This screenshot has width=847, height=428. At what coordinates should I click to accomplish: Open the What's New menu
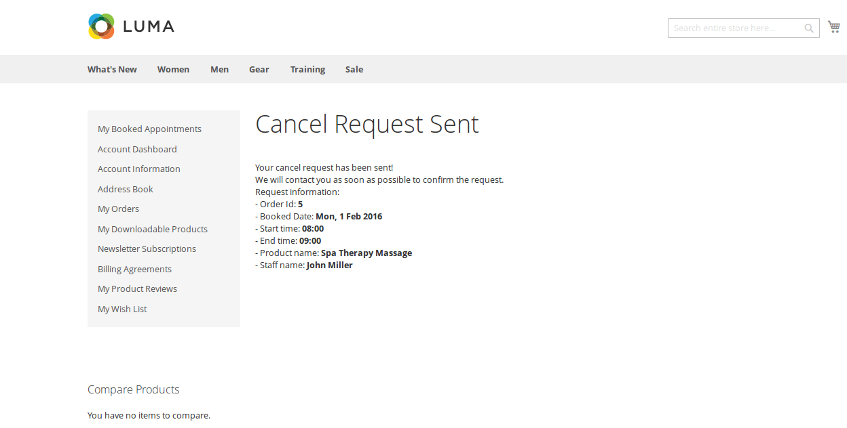[112, 69]
